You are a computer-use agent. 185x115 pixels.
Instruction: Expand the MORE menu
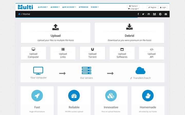coord(95,7)
